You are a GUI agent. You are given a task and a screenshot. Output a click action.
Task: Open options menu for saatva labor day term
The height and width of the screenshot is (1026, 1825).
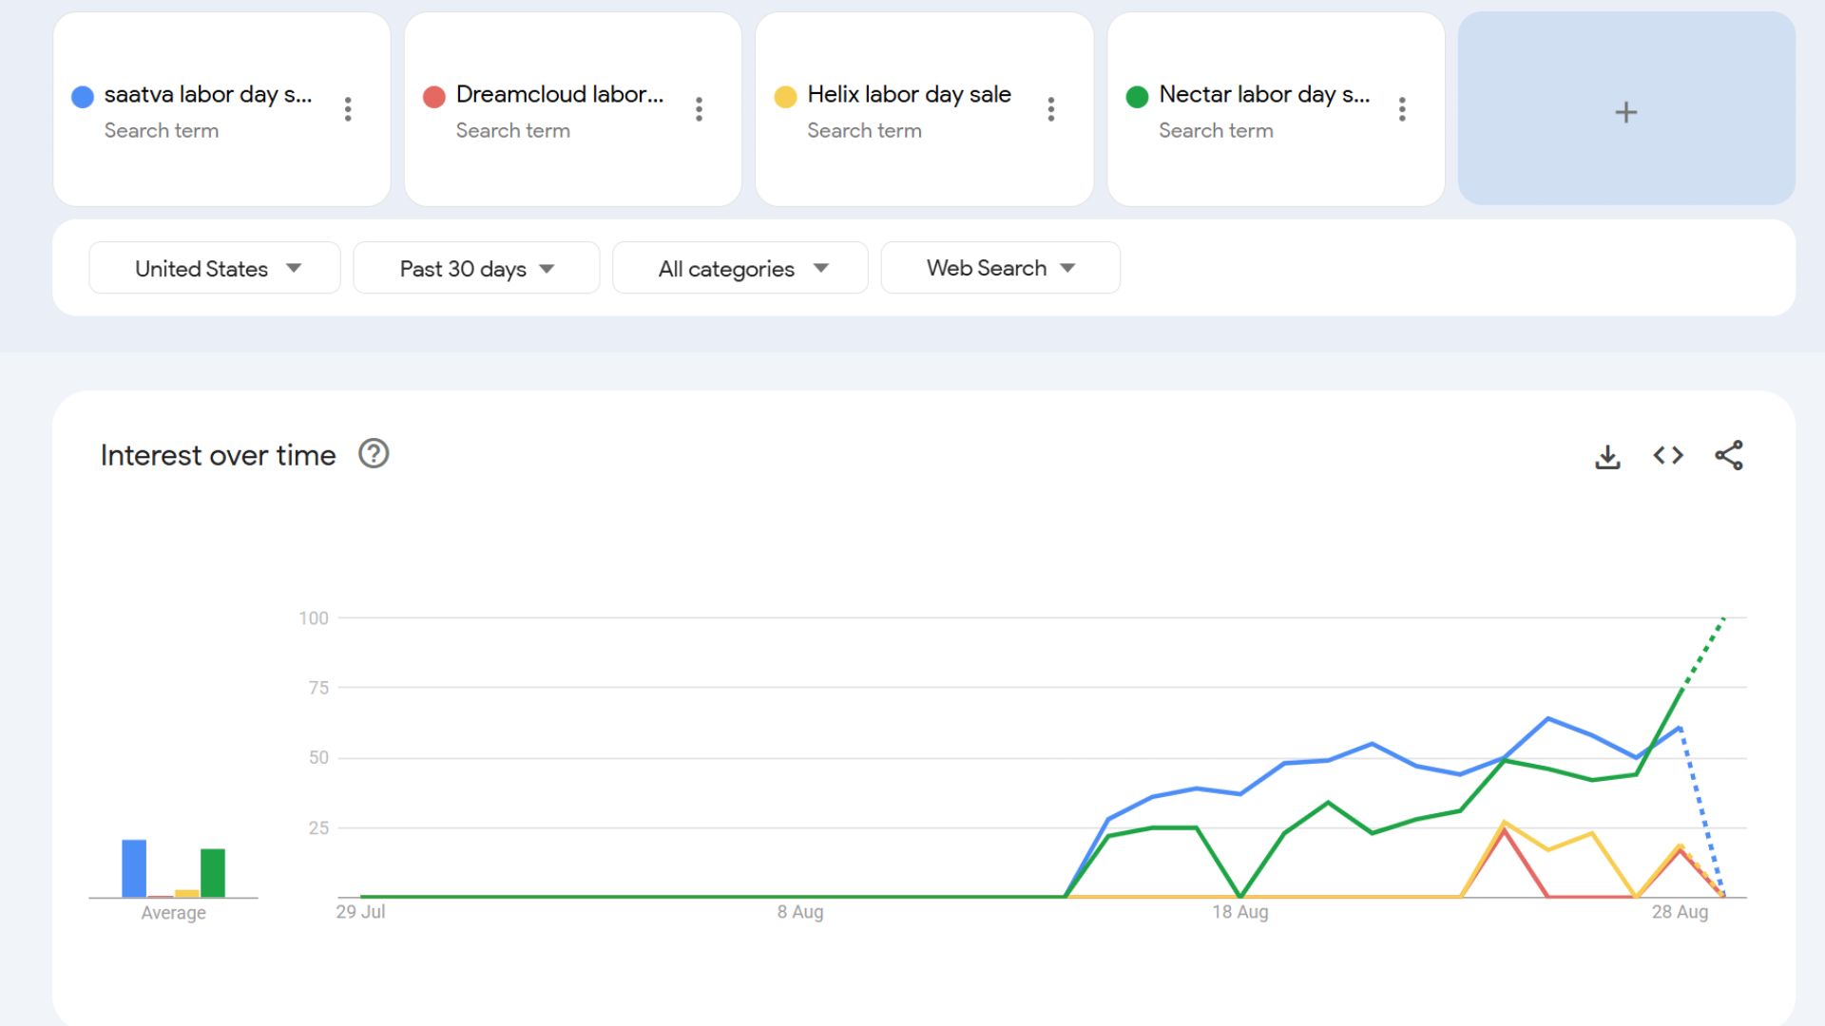[348, 109]
